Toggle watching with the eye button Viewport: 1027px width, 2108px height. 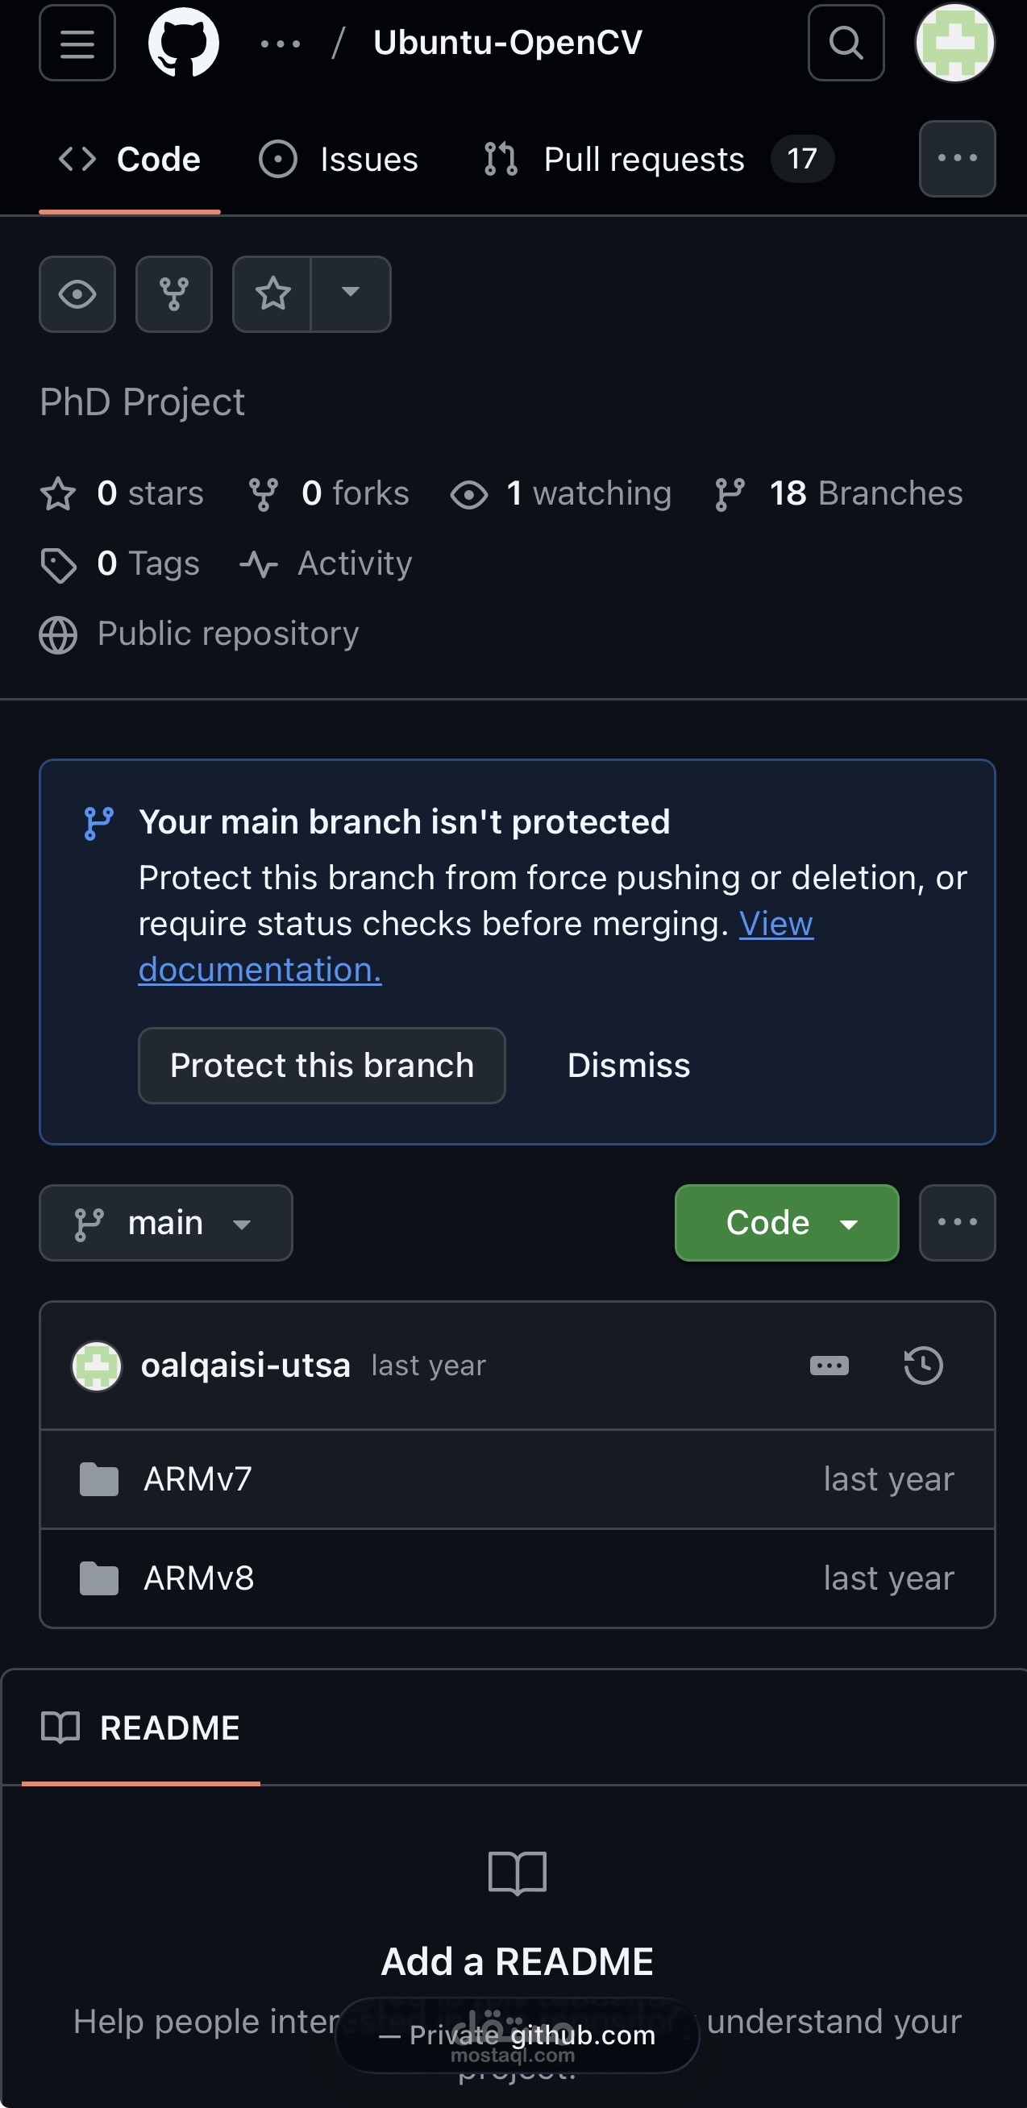click(x=77, y=293)
